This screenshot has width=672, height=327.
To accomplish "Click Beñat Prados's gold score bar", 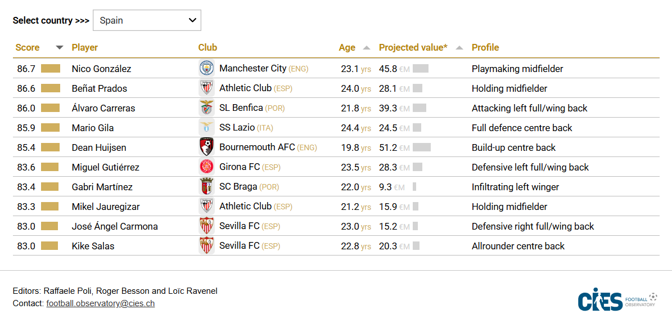I will coord(50,88).
